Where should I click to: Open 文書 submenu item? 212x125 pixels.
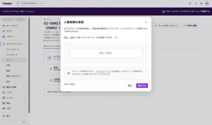tap(8, 66)
